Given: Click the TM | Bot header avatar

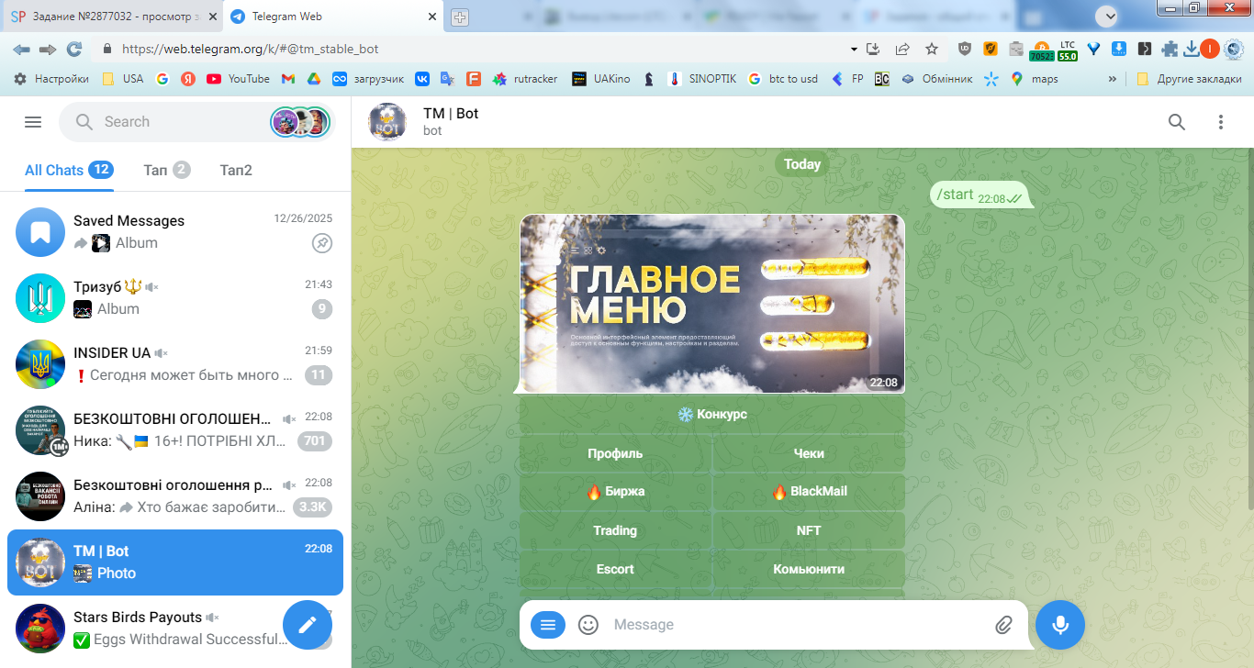Looking at the screenshot, I should click(387, 122).
